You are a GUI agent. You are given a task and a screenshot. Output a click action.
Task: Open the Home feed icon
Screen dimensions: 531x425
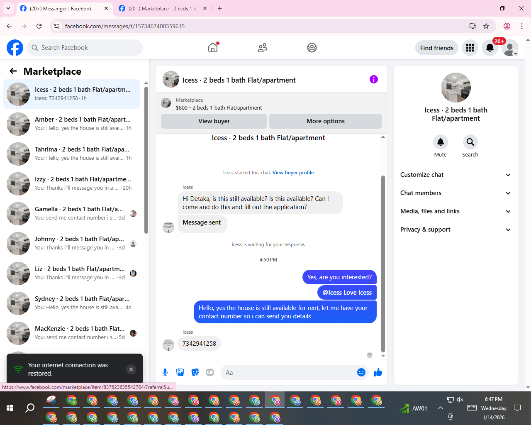213,48
